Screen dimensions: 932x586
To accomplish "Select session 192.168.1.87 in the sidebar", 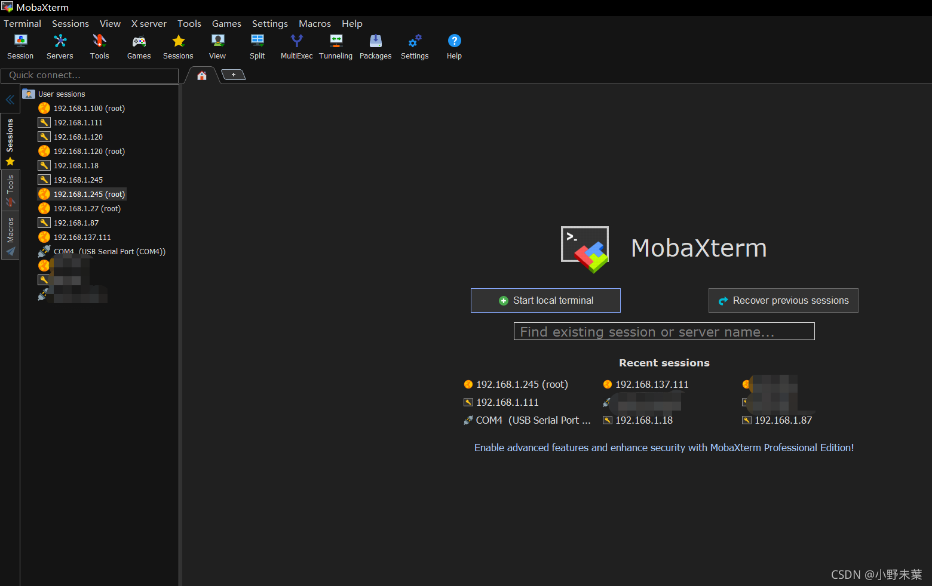I will click(x=69, y=223).
